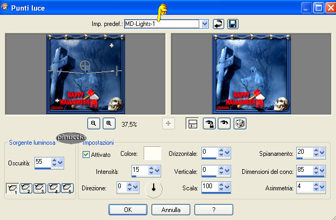This screenshot has width=336, height=220.
Task: Click the direction dial control
Action: 154,189
